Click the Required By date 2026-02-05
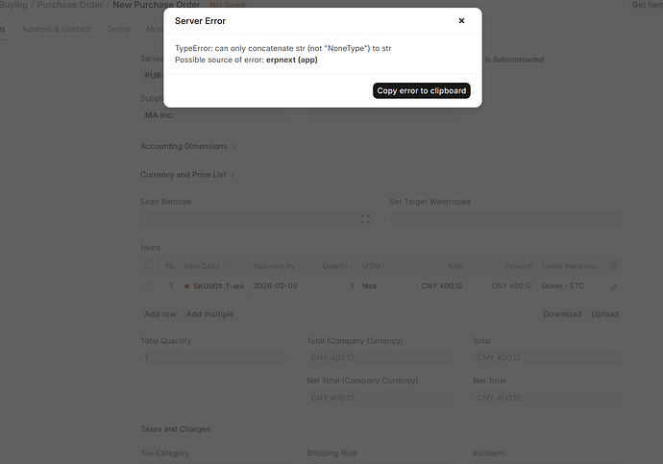Viewport: 663px width, 464px height. 275,286
